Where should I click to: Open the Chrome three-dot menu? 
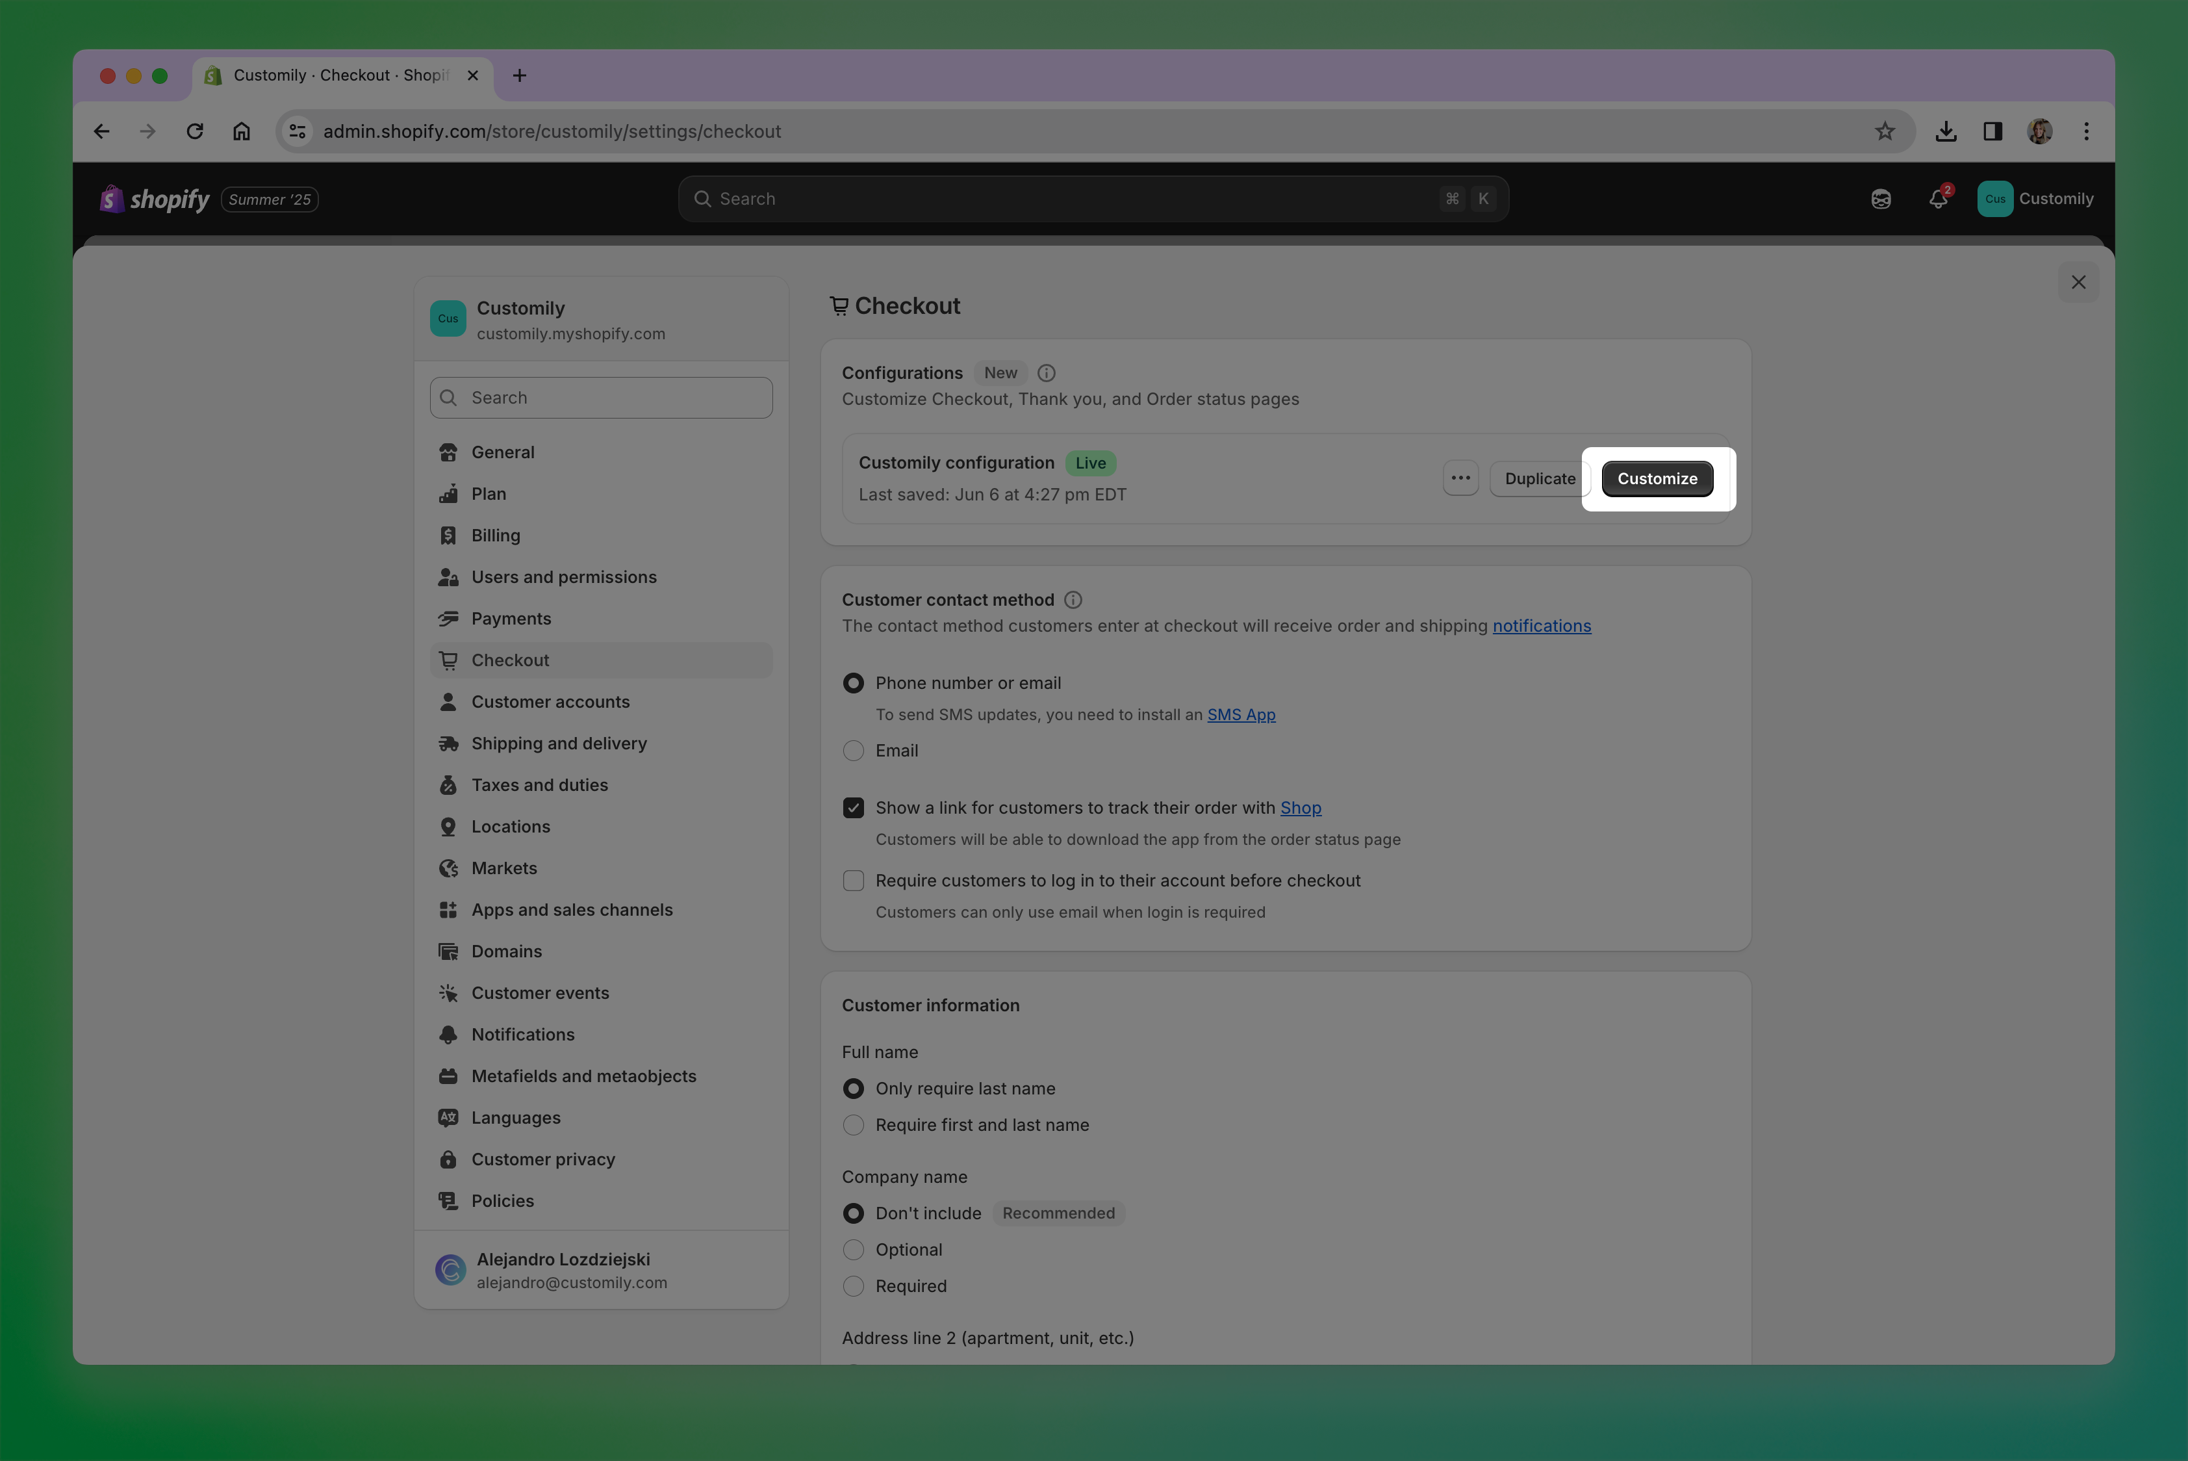pyautogui.click(x=2085, y=131)
